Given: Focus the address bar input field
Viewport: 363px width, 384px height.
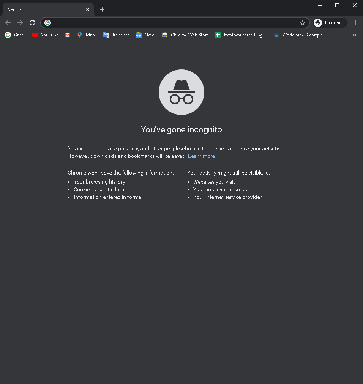Looking at the screenshot, I should point(175,23).
